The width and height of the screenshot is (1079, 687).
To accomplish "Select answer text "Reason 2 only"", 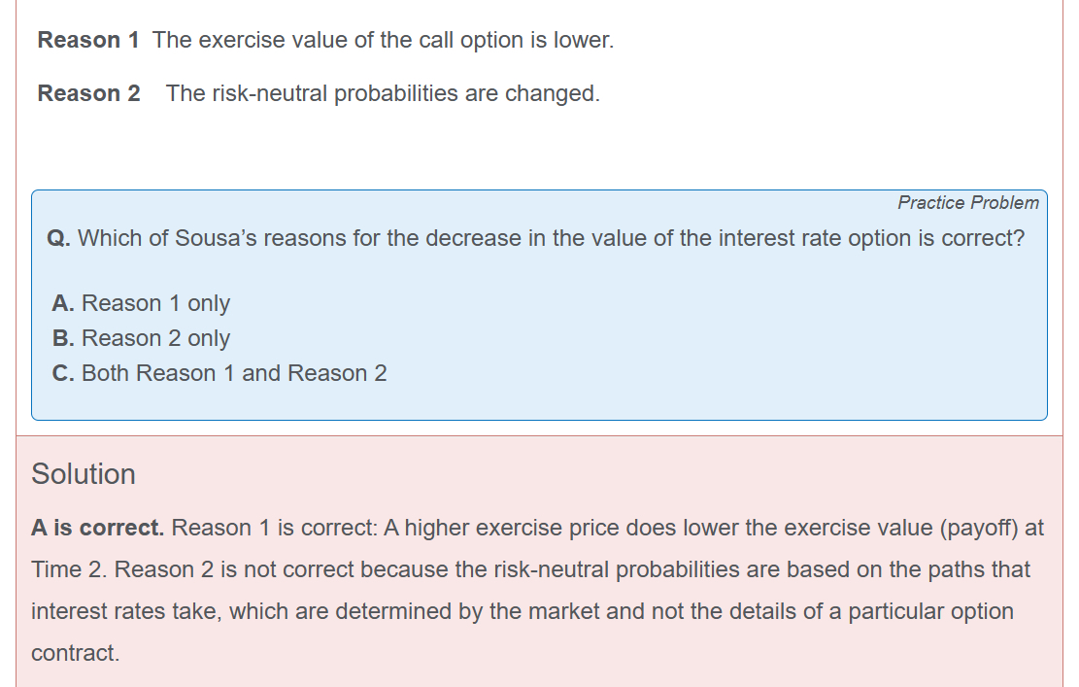I will click(155, 338).
